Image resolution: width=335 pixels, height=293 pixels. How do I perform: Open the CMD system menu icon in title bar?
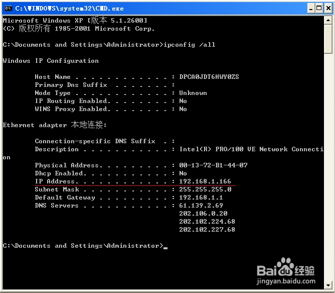[8, 9]
